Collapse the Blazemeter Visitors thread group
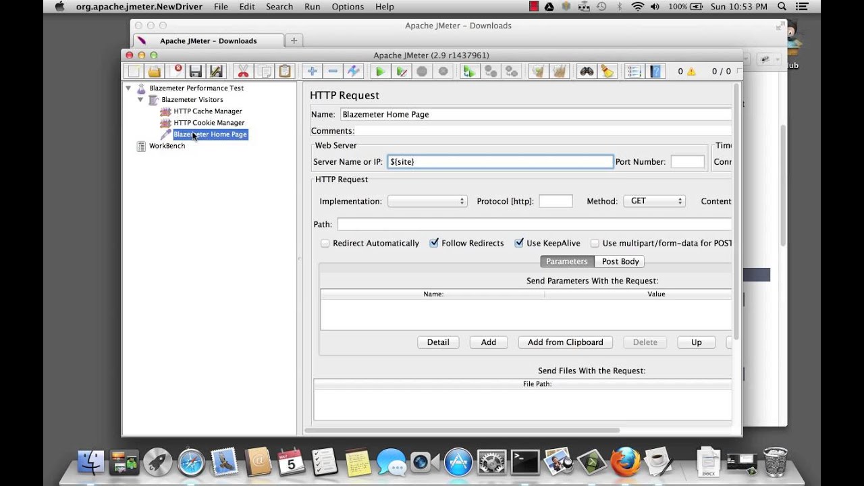This screenshot has height=486, width=864. [140, 99]
